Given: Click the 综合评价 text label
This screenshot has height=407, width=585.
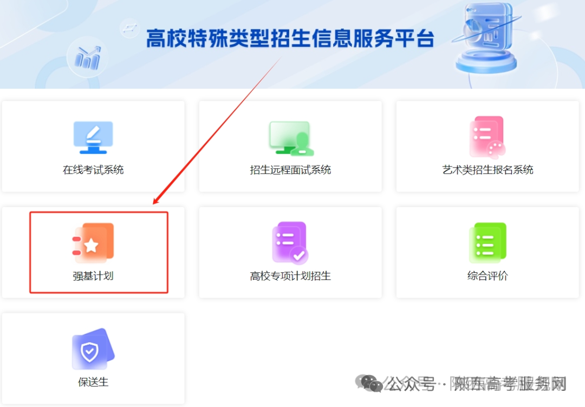Looking at the screenshot, I should 487,276.
